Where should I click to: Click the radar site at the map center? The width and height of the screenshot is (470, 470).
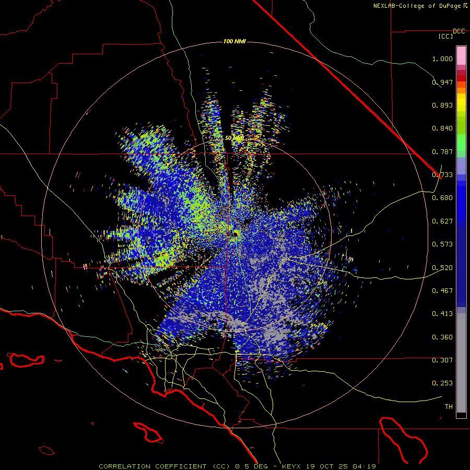pos(236,234)
